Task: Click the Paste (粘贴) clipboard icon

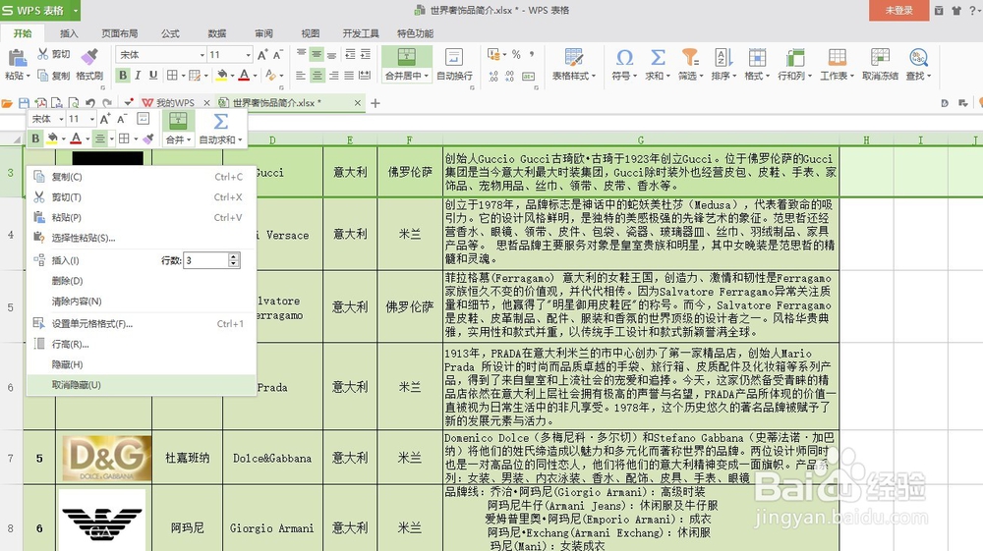Action: [17, 58]
